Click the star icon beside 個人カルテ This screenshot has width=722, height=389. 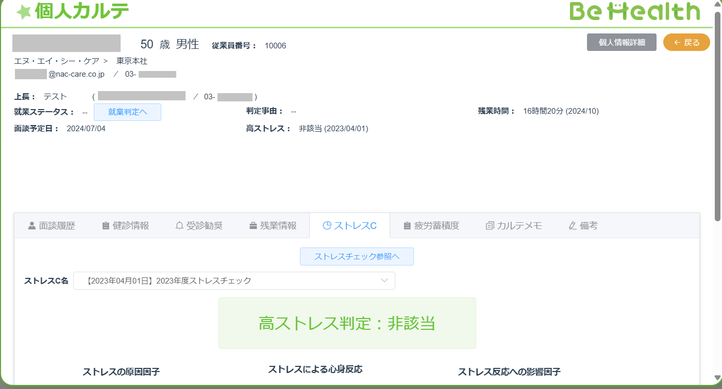pos(24,12)
